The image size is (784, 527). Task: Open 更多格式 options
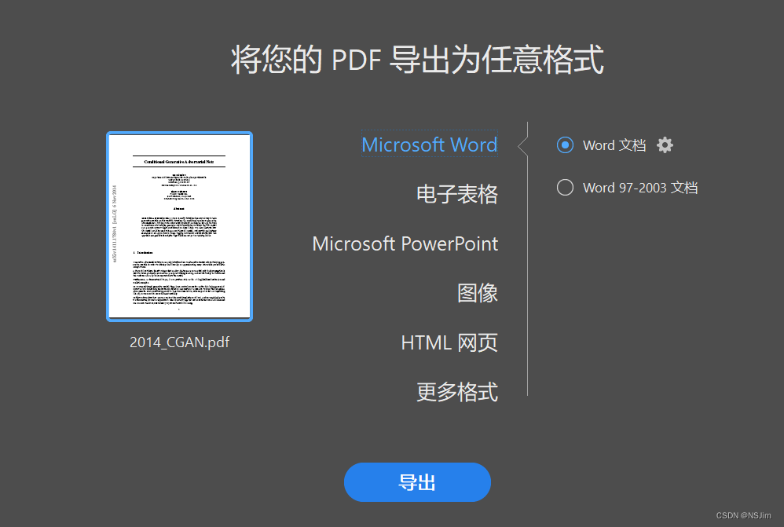[x=456, y=392]
